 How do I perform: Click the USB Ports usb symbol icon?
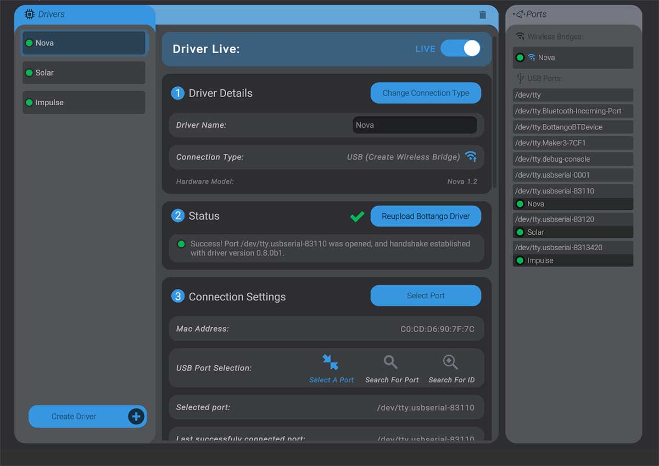(x=520, y=78)
